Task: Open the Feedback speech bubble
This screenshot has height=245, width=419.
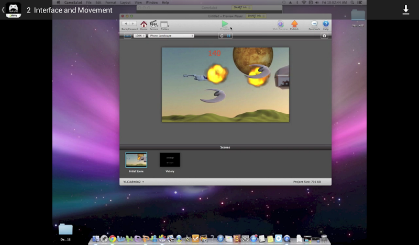Action: click(314, 24)
